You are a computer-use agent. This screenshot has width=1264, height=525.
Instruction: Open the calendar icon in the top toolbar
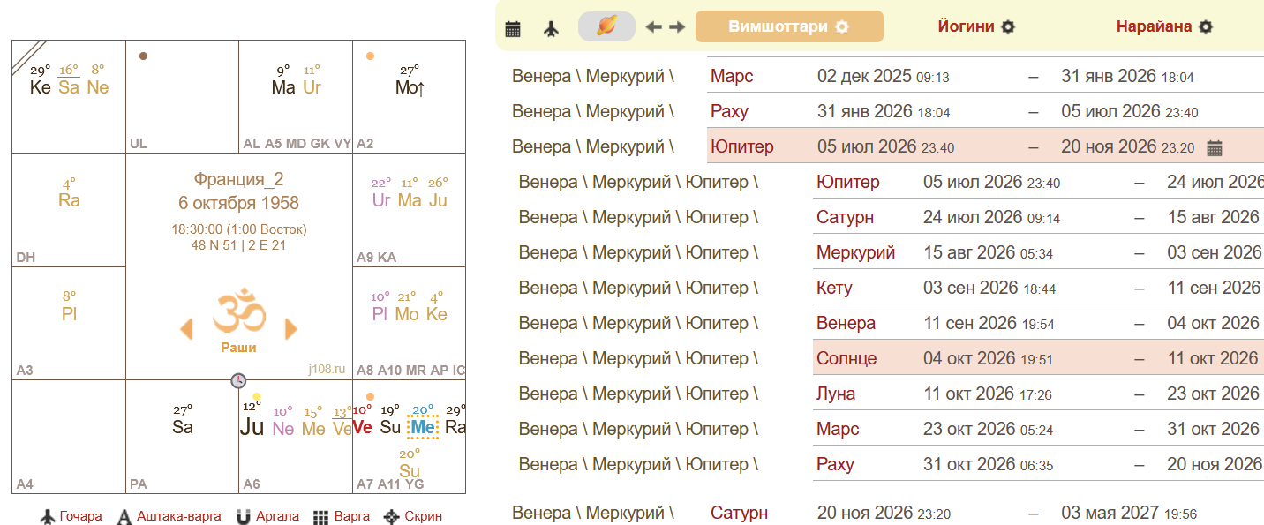coord(513,28)
